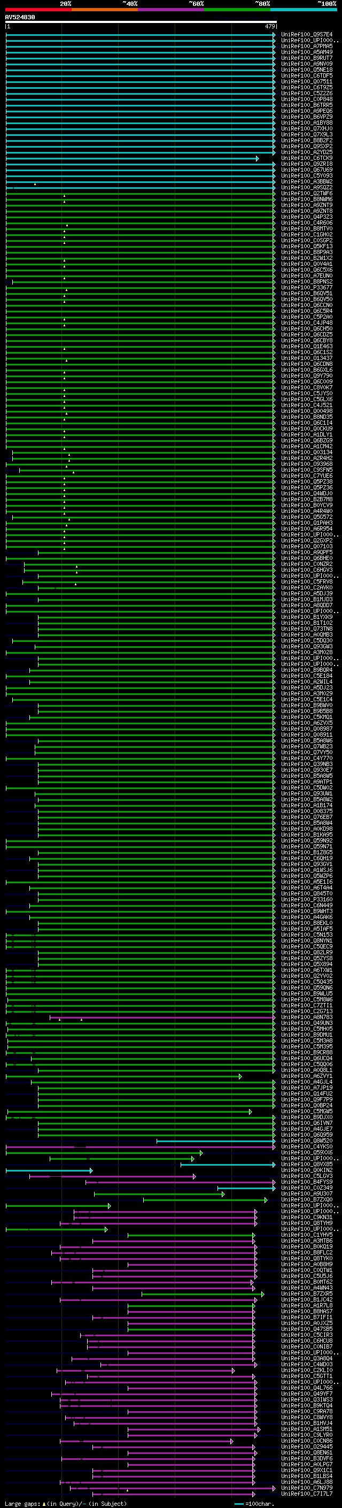Screen dimensions: 342x1508
Task: Select hit label UniRef100_B4FYS9
Action: (307, 1182)
